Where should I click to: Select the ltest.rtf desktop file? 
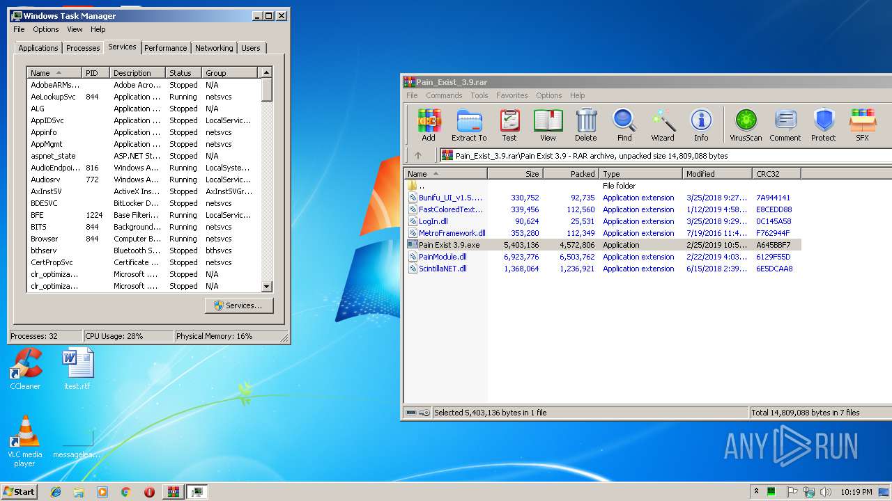[77, 369]
